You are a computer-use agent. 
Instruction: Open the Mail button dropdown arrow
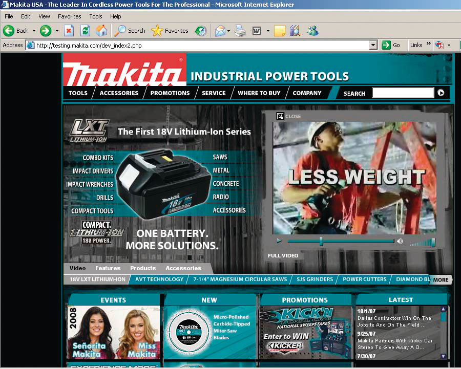click(228, 31)
